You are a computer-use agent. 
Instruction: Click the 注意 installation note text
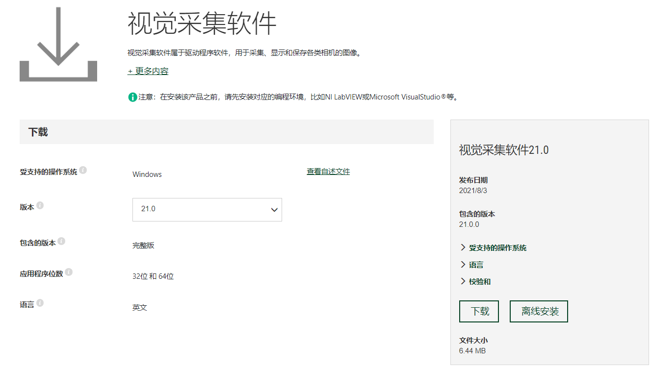[x=299, y=97]
